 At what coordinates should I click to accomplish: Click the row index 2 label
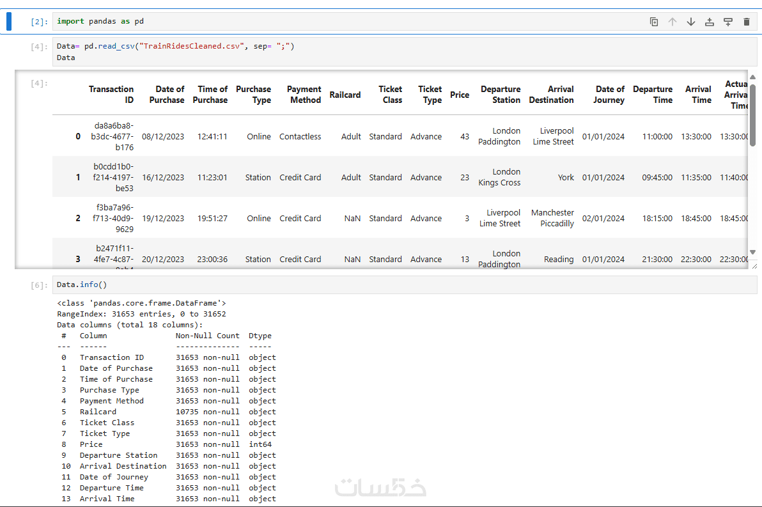(78, 218)
